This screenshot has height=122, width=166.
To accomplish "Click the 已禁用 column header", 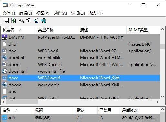I will [x=109, y=110].
